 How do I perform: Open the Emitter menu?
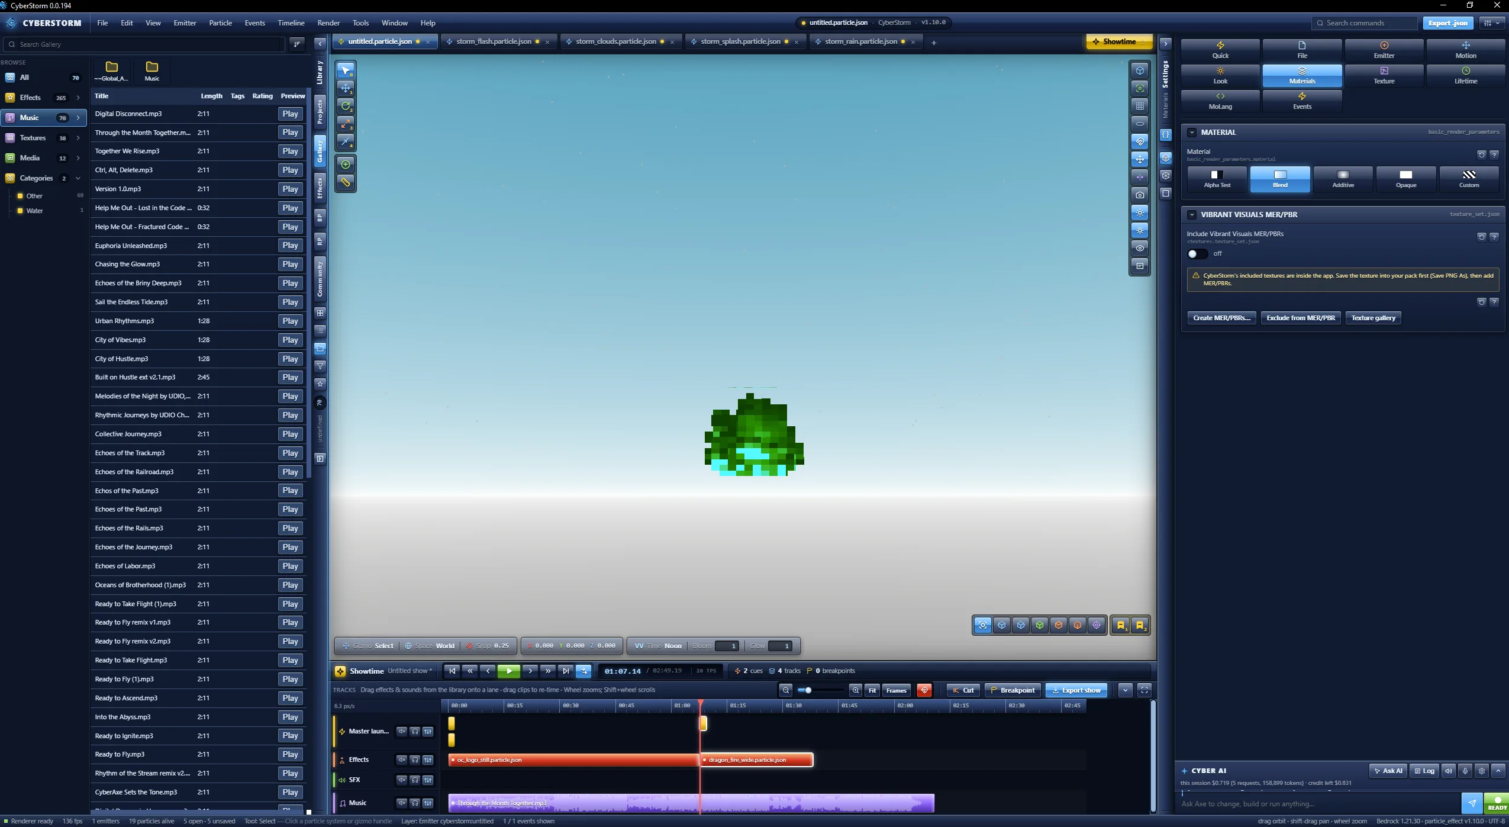185,23
